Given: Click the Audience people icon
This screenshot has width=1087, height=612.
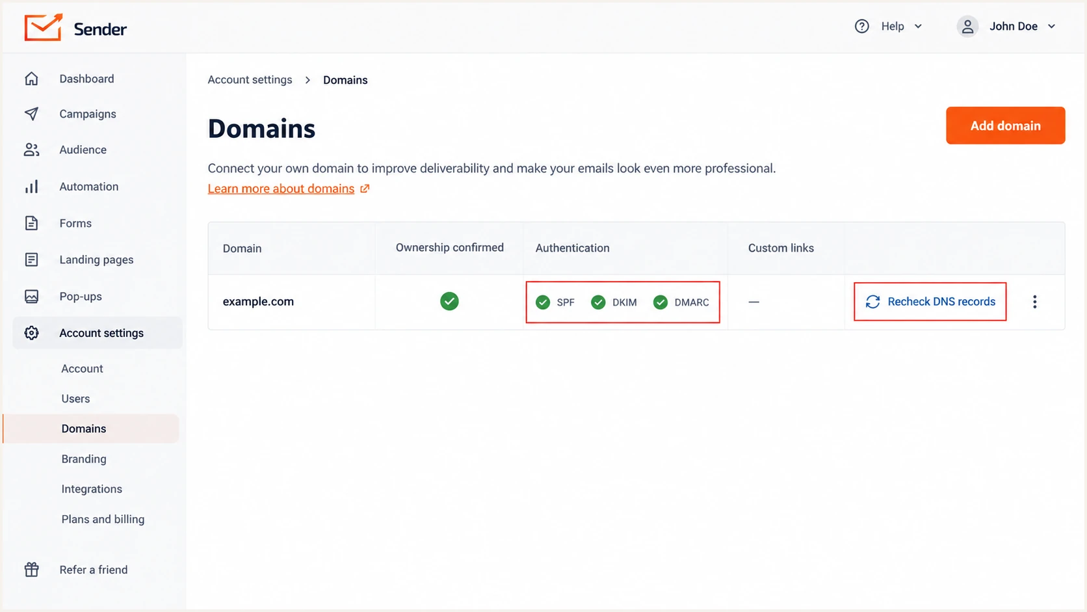Looking at the screenshot, I should pyautogui.click(x=31, y=150).
